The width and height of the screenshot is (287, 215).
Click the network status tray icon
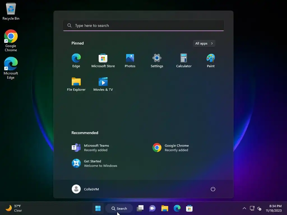[x=252, y=208]
